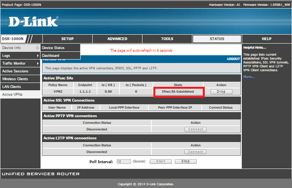Image resolution: width=292 pixels, height=188 pixels.
Task: Open Device Info in sidebar
Action: (x=20, y=48)
